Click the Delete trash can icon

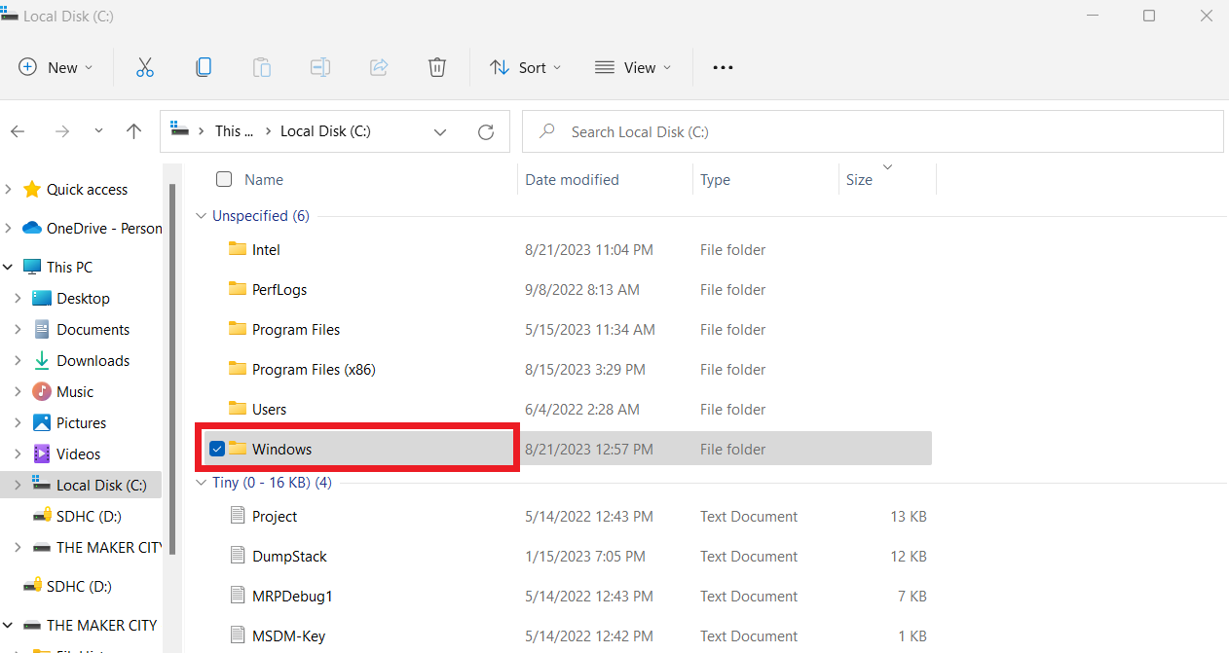point(437,67)
